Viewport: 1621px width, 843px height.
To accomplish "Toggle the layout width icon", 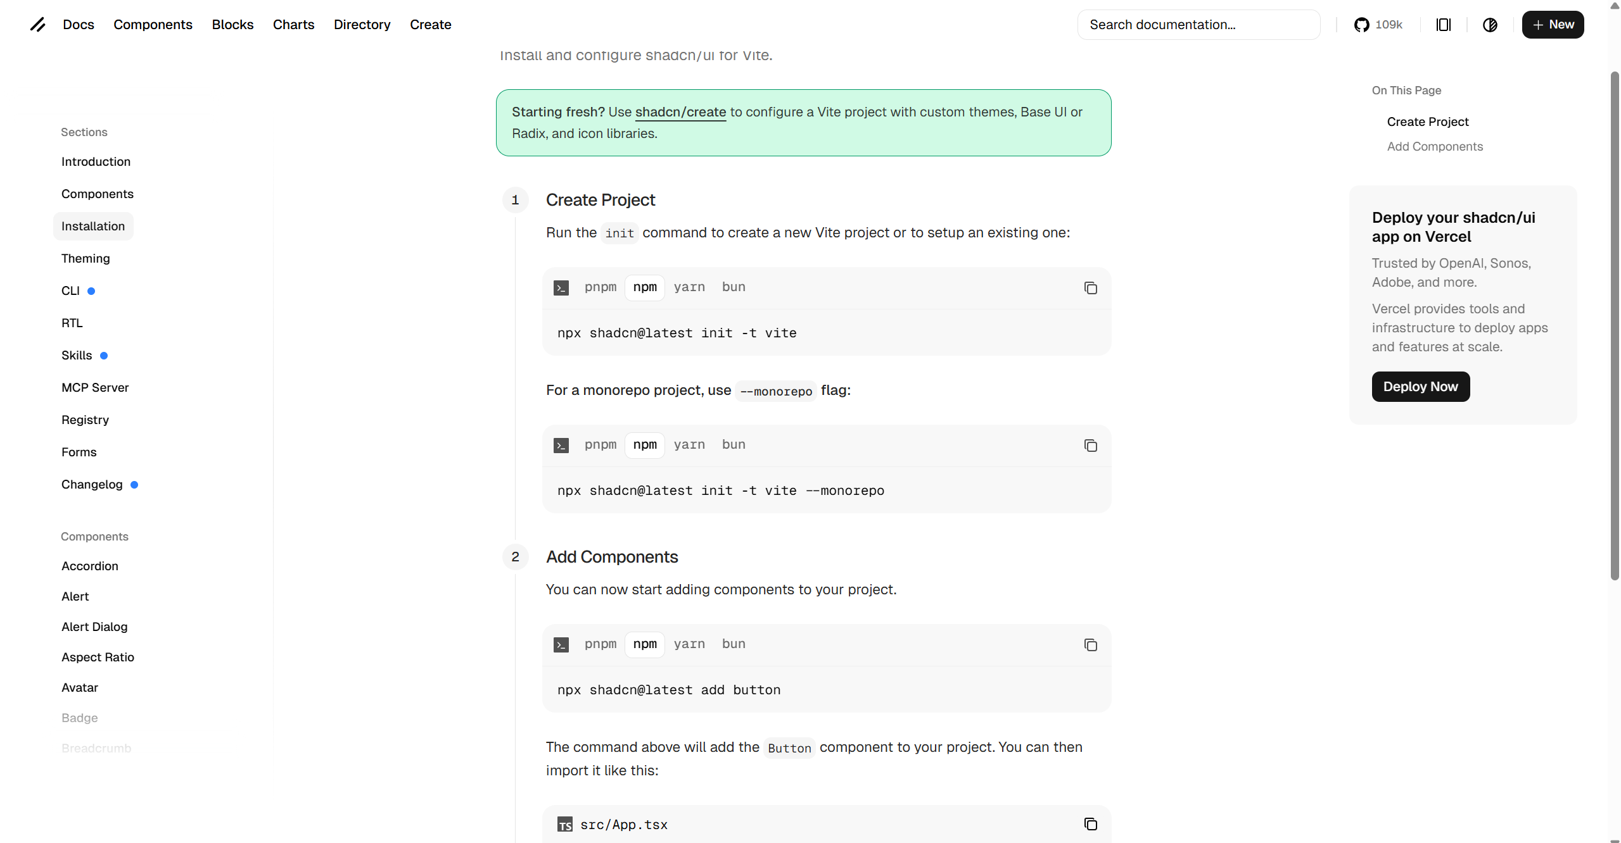I will coord(1444,25).
